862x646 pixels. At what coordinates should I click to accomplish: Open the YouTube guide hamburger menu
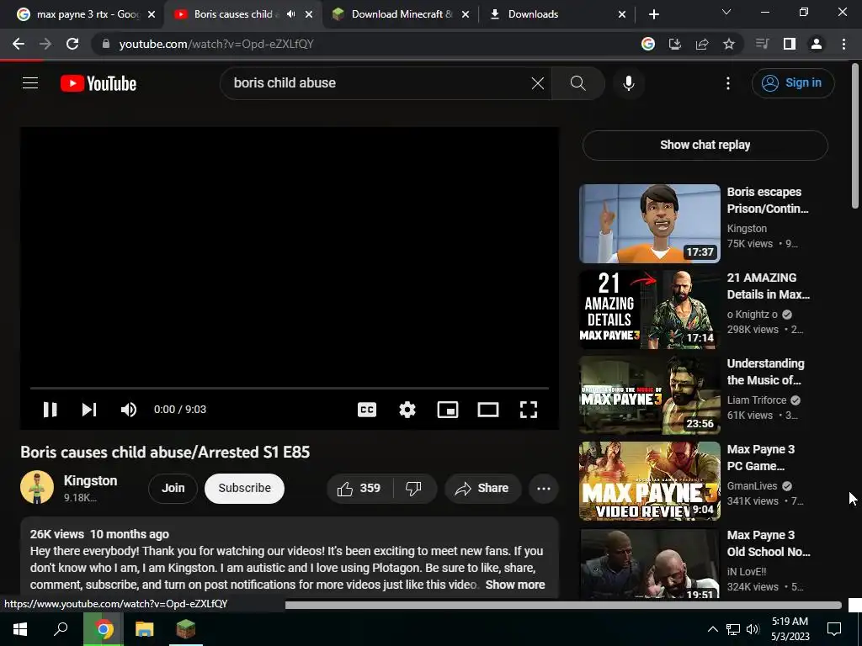click(30, 83)
